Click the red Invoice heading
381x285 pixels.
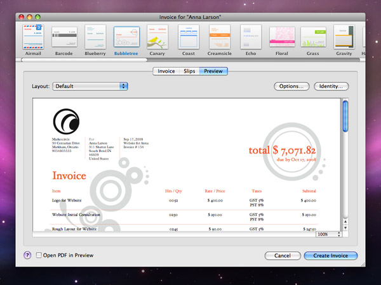tap(69, 175)
